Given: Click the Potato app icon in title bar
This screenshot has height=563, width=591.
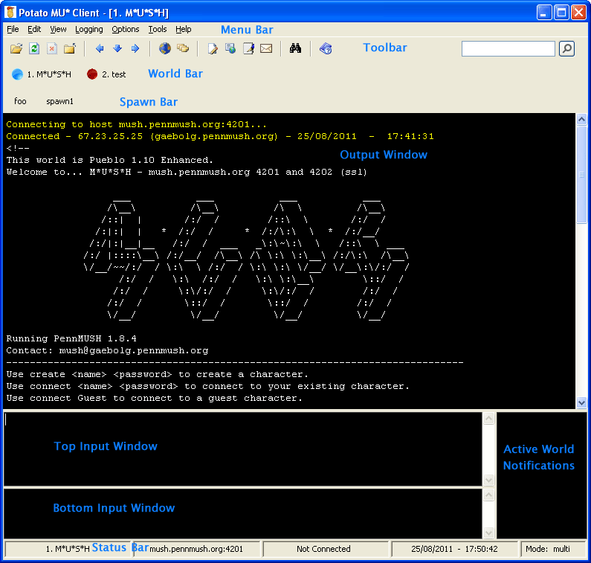Looking at the screenshot, I should (x=10, y=12).
